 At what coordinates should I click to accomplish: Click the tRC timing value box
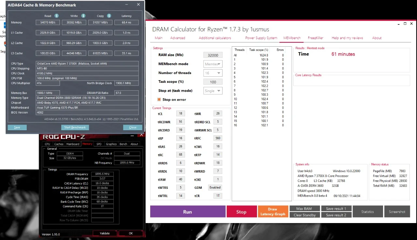[x=180, y=155]
